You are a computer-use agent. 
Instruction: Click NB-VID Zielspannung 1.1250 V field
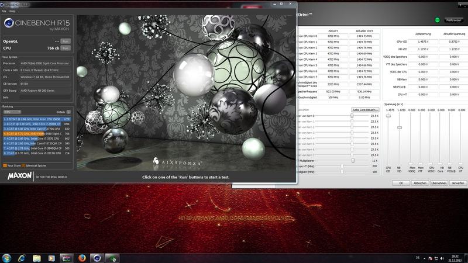point(423,49)
